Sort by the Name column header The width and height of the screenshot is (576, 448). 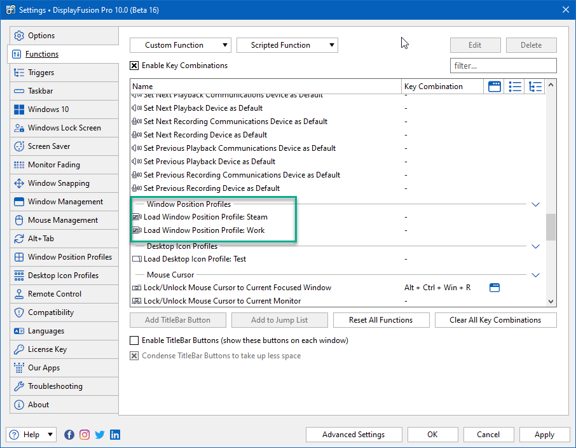click(x=266, y=87)
